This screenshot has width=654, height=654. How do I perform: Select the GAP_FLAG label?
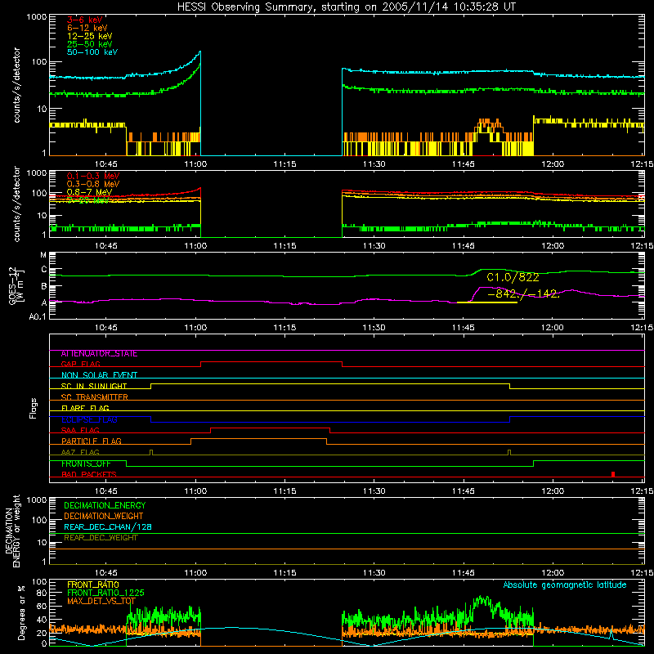[80, 364]
